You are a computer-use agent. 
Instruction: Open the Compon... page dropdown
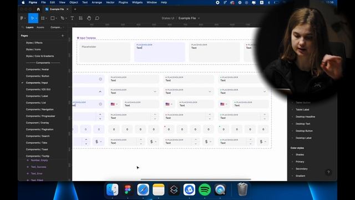[57, 27]
